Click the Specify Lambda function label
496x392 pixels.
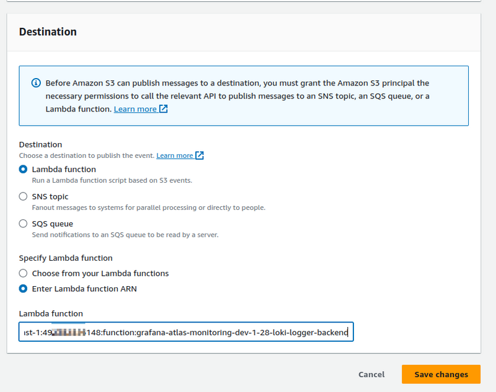coord(65,258)
